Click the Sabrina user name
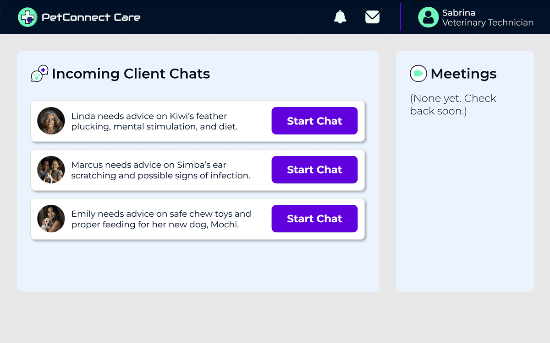This screenshot has height=343, width=550. click(x=458, y=12)
